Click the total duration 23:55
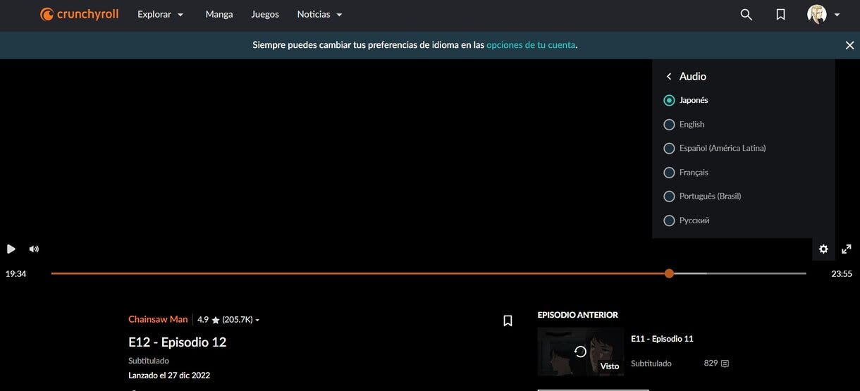Screen dimensions: 860x391 click(842, 273)
